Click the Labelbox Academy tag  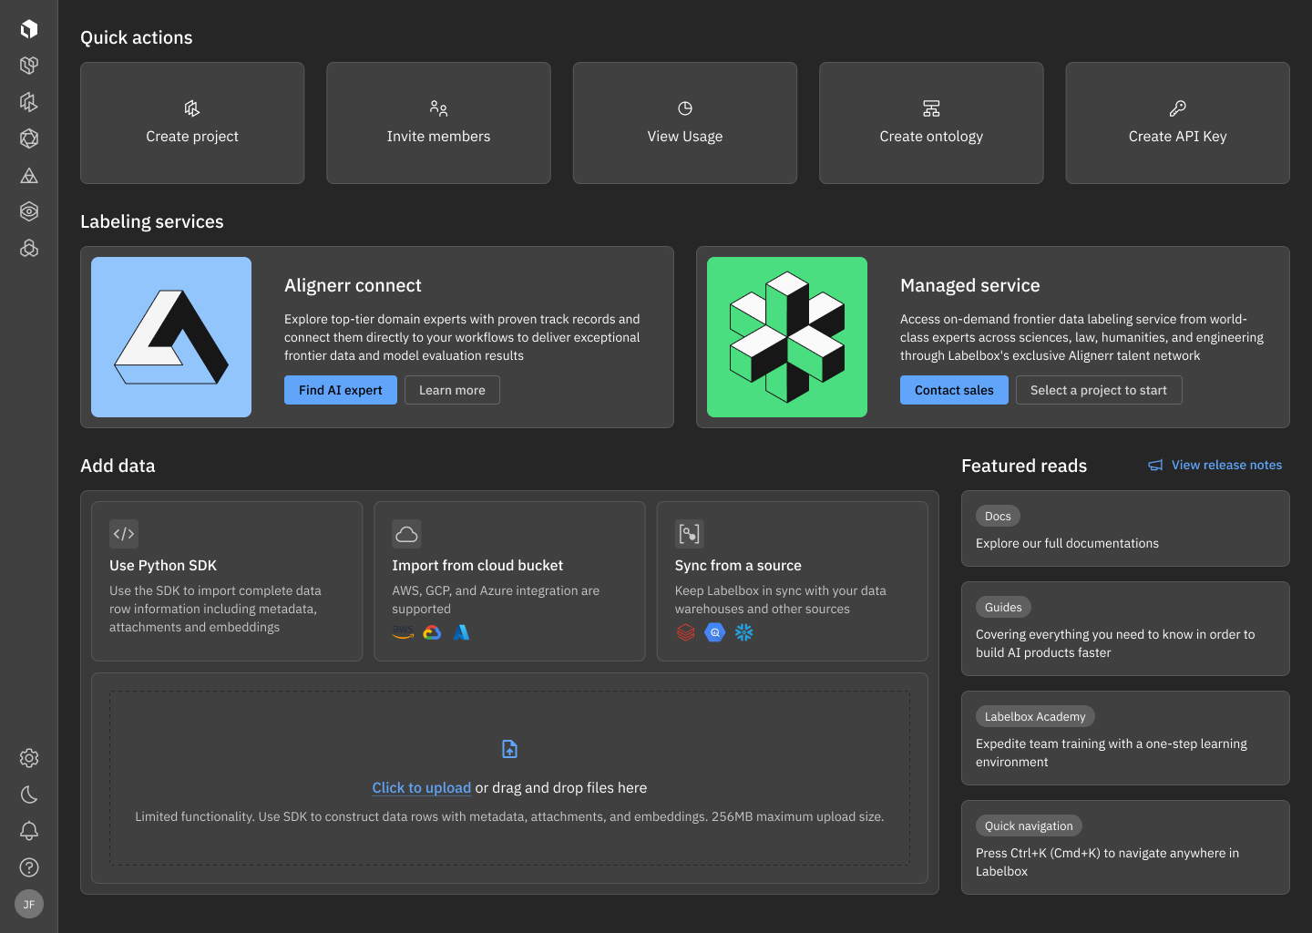[x=1035, y=716]
